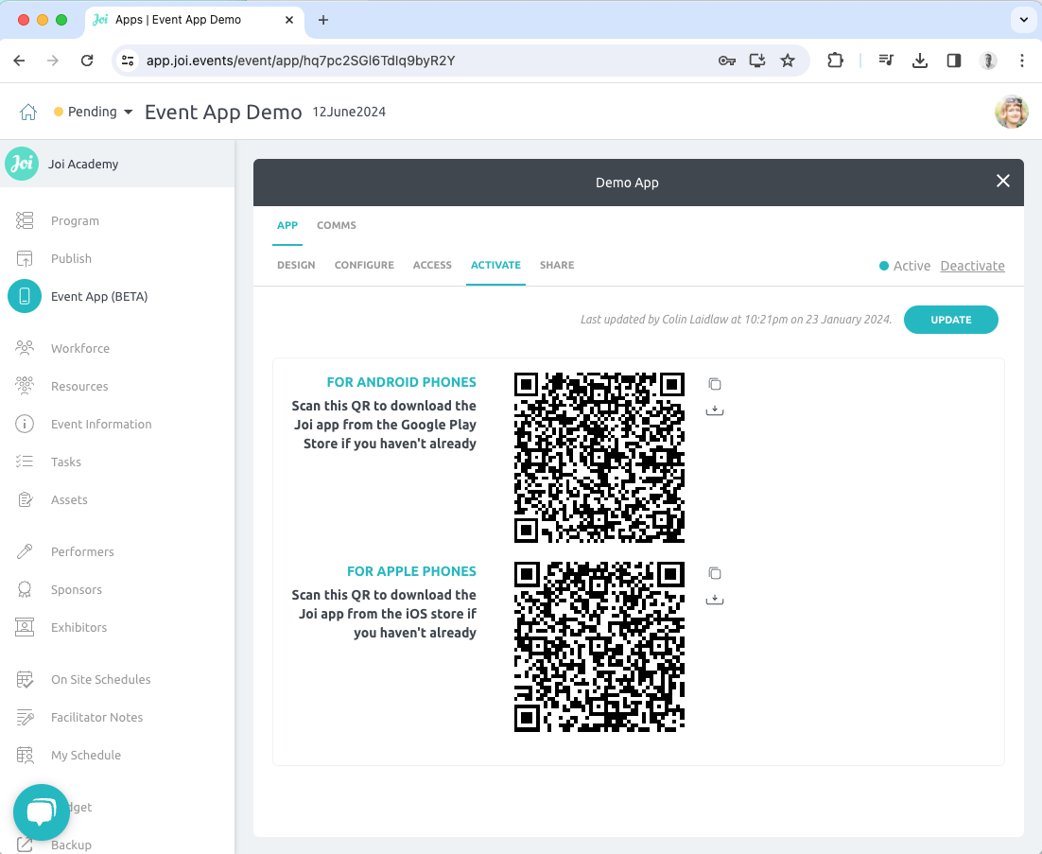Click the 'Active' status label

pos(912,266)
